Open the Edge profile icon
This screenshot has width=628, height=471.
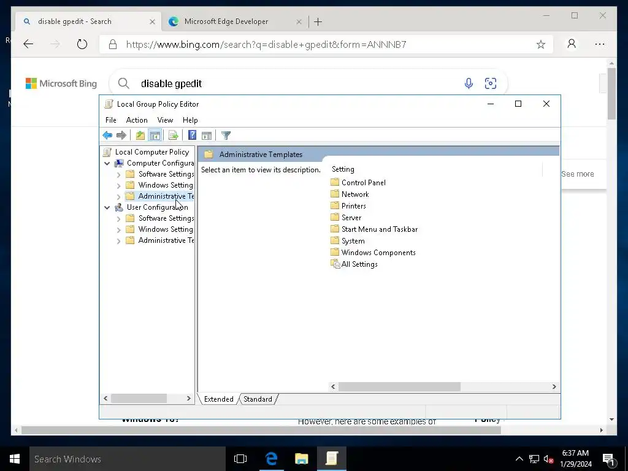tap(572, 44)
